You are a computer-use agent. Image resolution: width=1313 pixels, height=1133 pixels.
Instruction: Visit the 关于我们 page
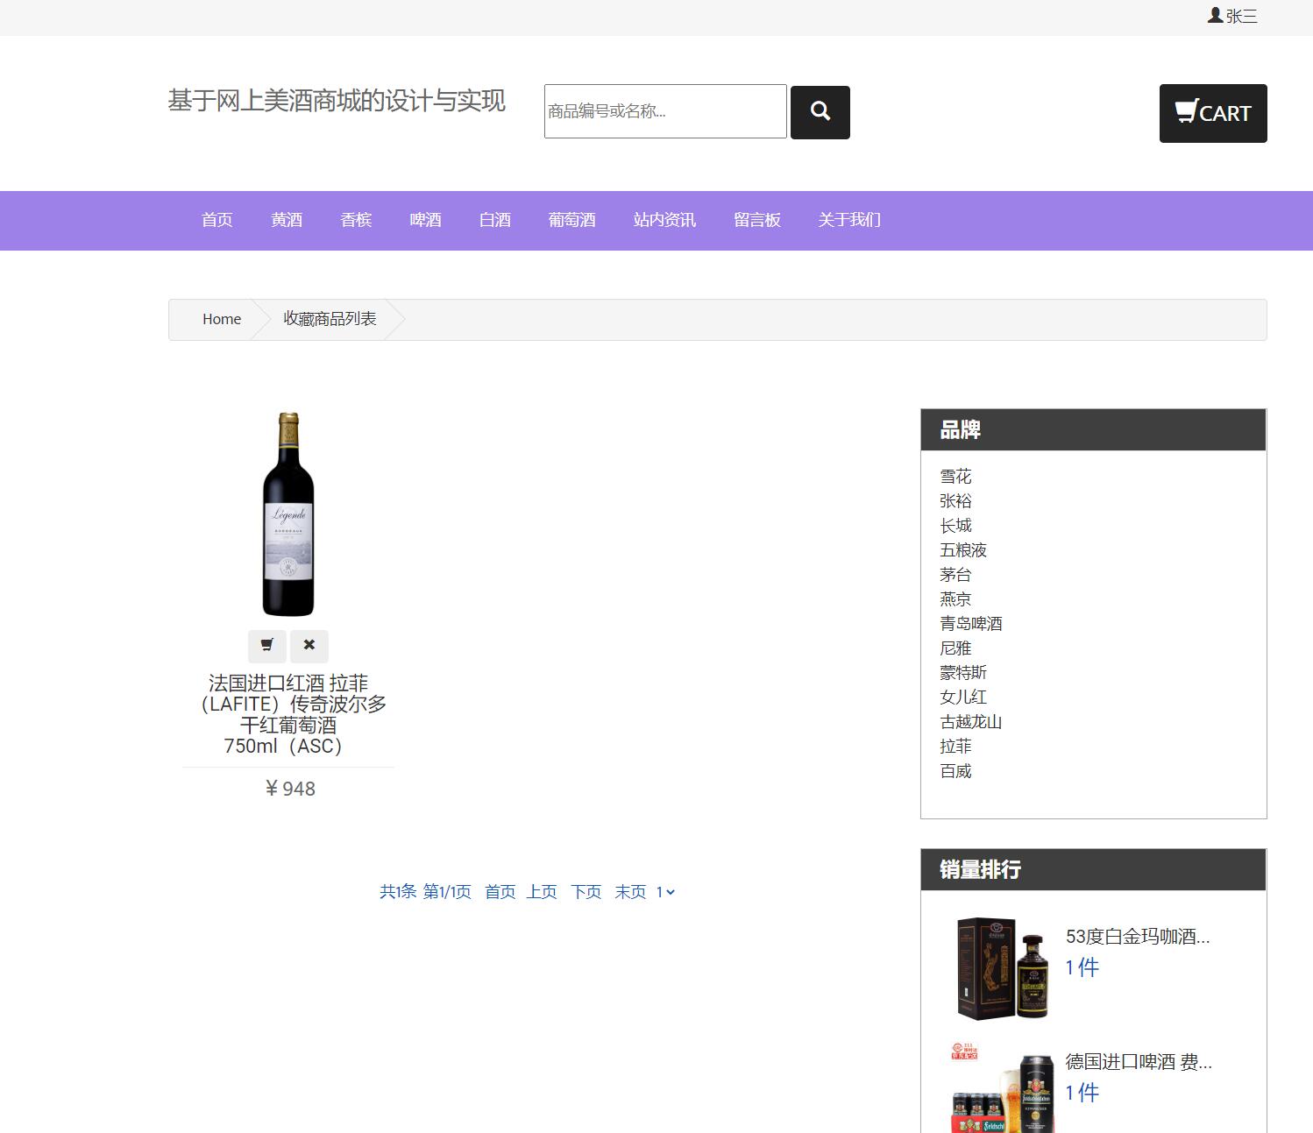click(x=848, y=220)
